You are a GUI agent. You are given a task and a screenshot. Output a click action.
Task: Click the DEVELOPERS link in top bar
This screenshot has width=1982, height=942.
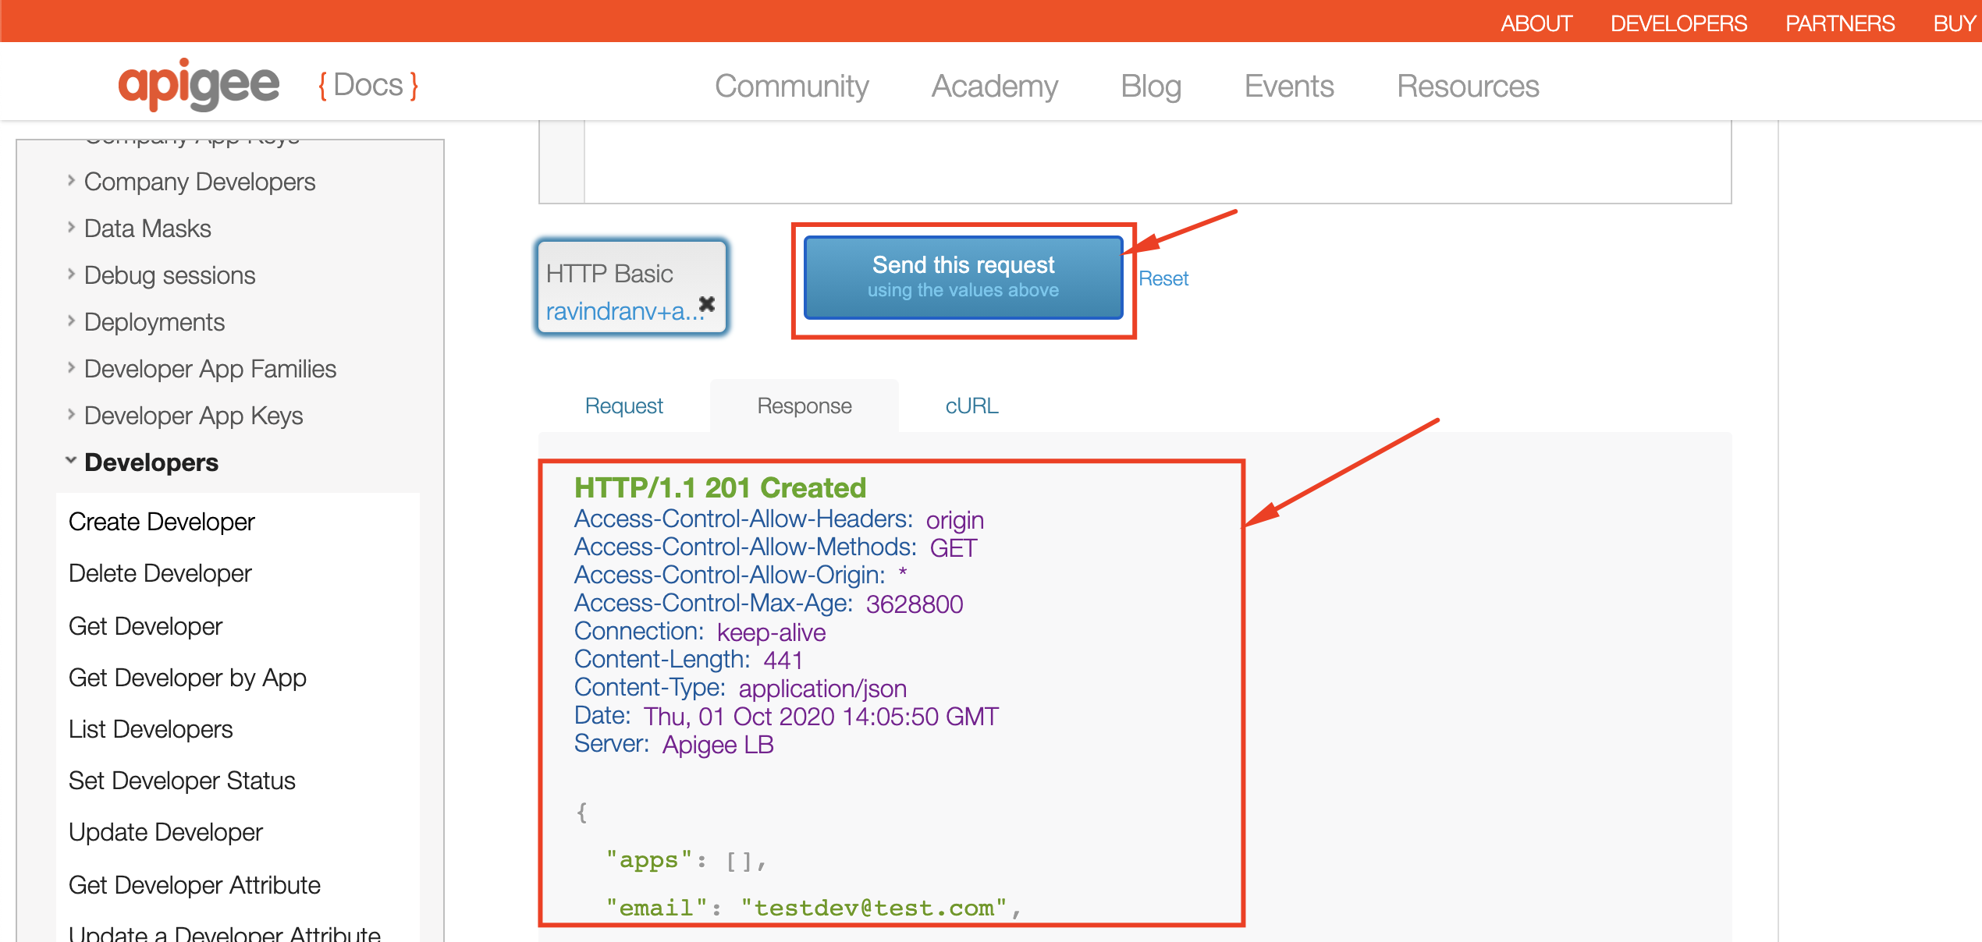click(x=1678, y=23)
